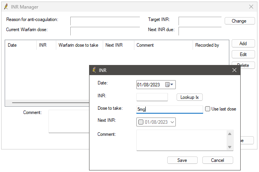This screenshot has height=172, width=259.
Task: Cancel the INR dialog
Action: tap(218, 160)
